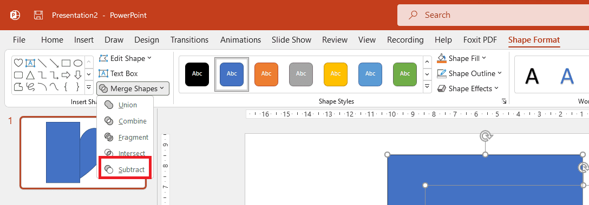The height and width of the screenshot is (205, 589).
Task: Select the Left Brace shape
Action: (x=66, y=87)
